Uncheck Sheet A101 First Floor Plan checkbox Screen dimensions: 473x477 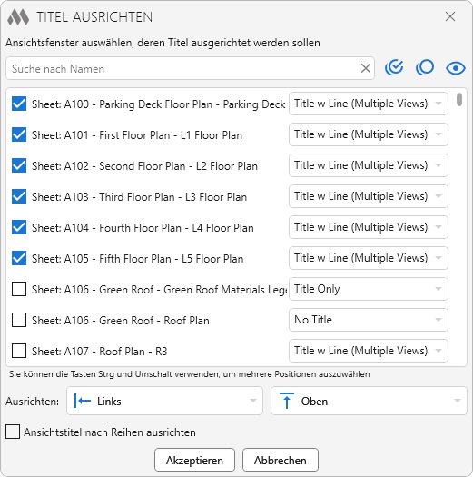[19, 134]
